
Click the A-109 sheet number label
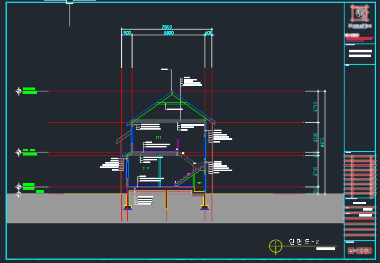(359, 251)
